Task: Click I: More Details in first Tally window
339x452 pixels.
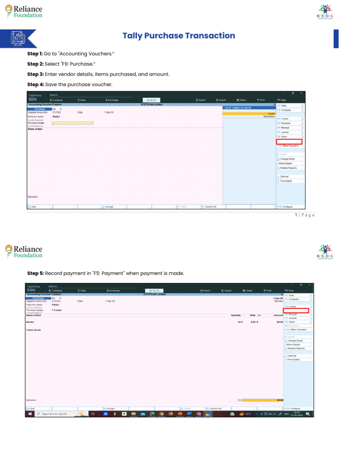Action: pos(289,163)
